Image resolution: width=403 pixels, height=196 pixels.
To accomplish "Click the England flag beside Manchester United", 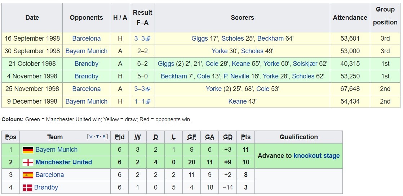I will pyautogui.click(x=28, y=163).
